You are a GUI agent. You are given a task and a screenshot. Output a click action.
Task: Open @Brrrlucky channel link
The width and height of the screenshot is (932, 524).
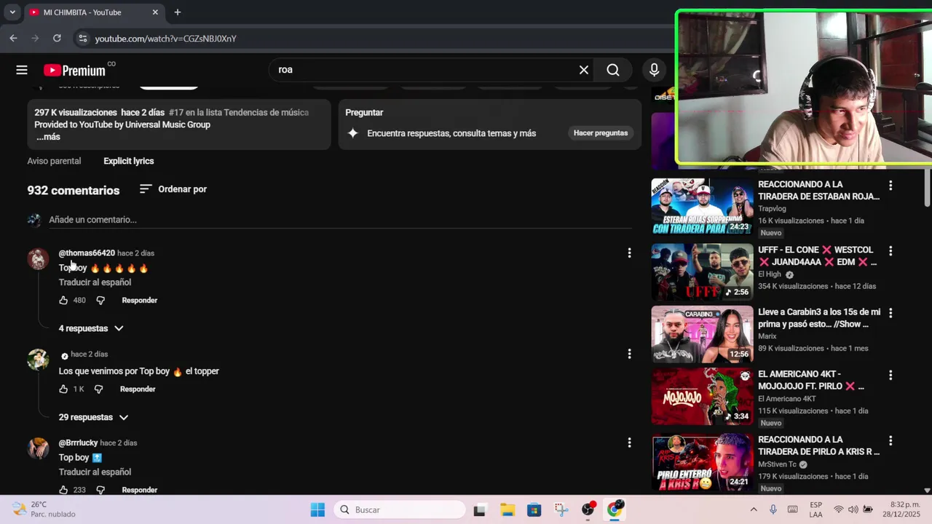point(78,443)
